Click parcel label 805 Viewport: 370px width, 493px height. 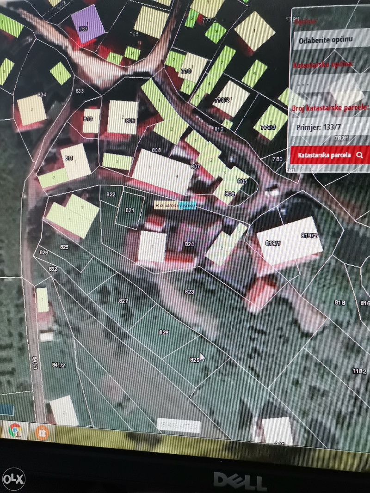[242, 181]
